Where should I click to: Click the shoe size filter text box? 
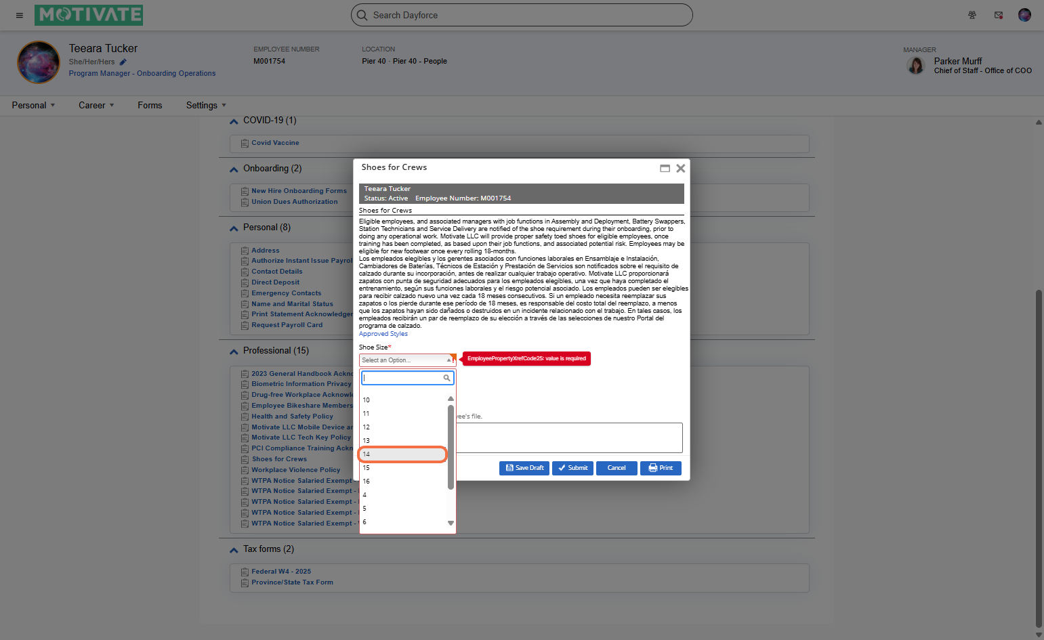point(407,378)
